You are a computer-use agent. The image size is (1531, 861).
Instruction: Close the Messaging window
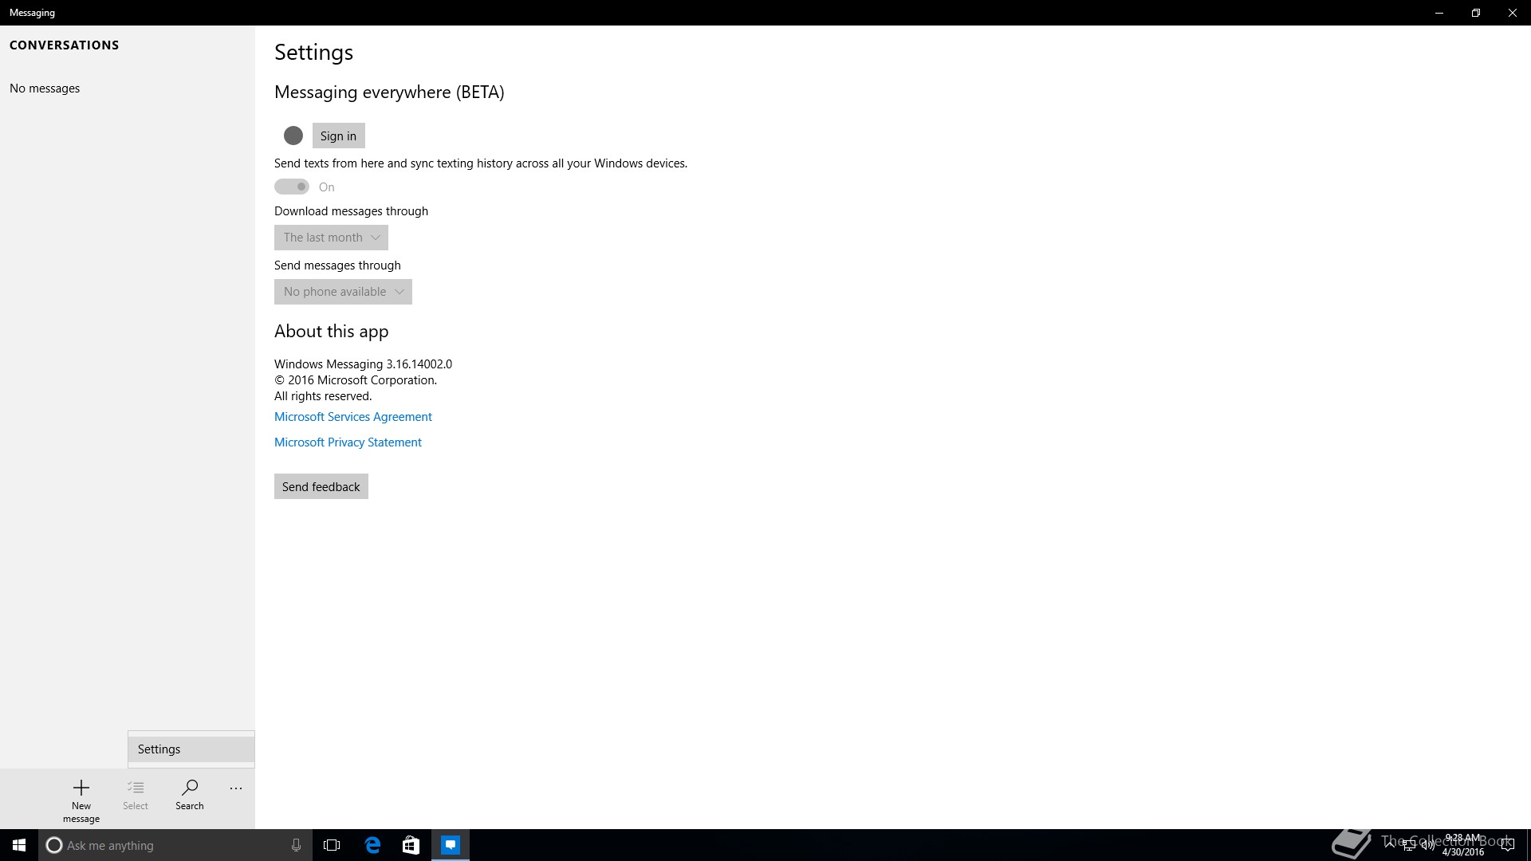click(x=1513, y=13)
